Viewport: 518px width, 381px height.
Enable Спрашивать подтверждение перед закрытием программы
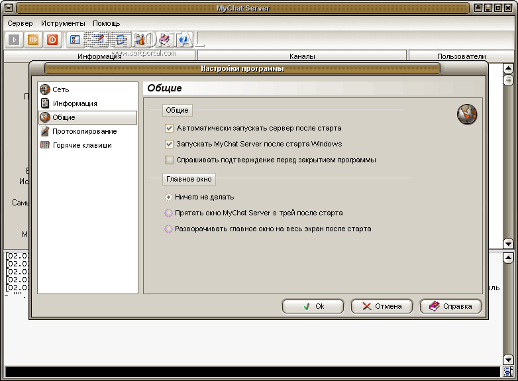pos(169,160)
